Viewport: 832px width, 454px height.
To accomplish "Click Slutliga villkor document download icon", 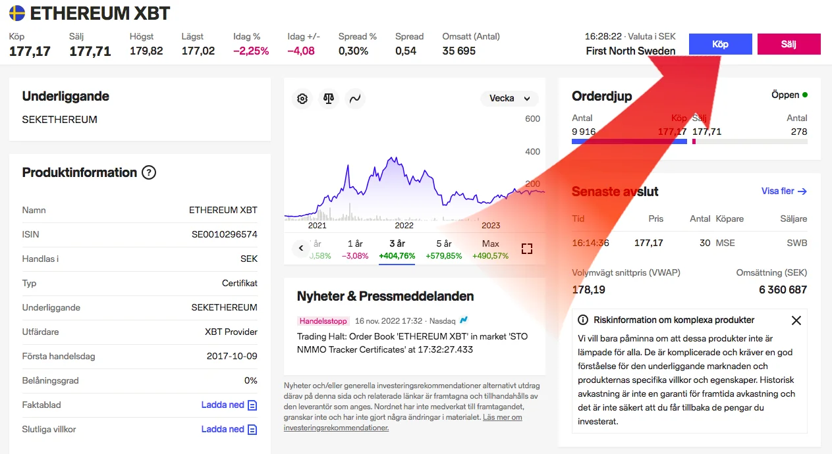I will coord(252,430).
